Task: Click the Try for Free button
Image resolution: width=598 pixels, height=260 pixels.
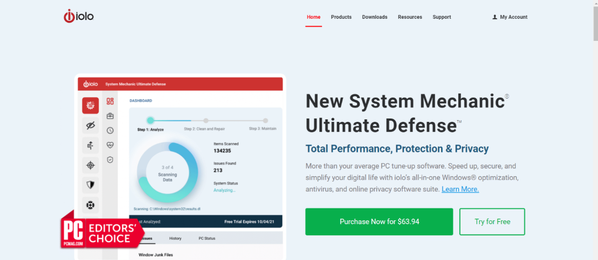Action: (x=492, y=222)
